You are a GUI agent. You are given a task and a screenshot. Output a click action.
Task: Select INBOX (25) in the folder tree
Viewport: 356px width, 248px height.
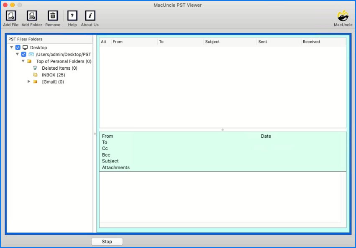[53, 75]
